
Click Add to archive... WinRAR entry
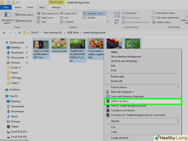143,101
